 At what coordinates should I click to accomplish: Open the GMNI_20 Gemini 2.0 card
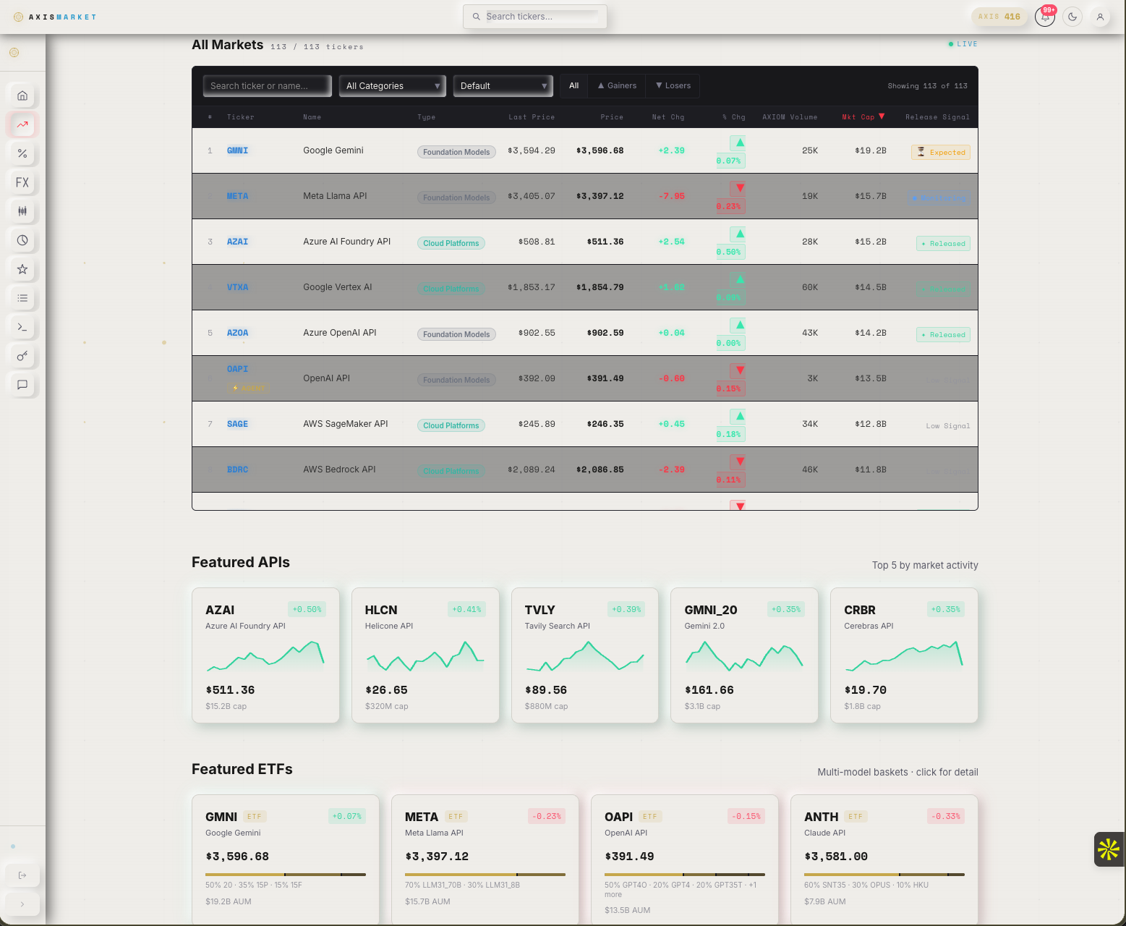(x=745, y=655)
